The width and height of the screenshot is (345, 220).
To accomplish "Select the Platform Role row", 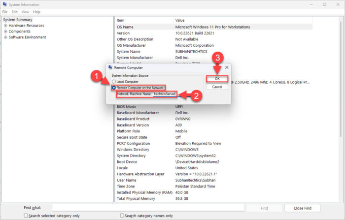I will [x=214, y=131].
